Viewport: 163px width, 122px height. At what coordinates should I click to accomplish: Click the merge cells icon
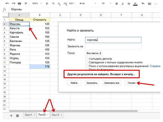[x=156, y=4]
